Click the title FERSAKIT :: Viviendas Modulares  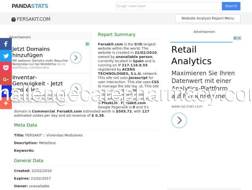[x=54, y=135]
